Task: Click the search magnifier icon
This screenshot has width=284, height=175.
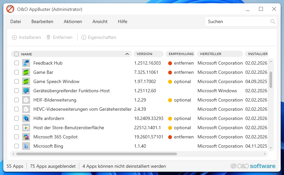Action: point(272,21)
